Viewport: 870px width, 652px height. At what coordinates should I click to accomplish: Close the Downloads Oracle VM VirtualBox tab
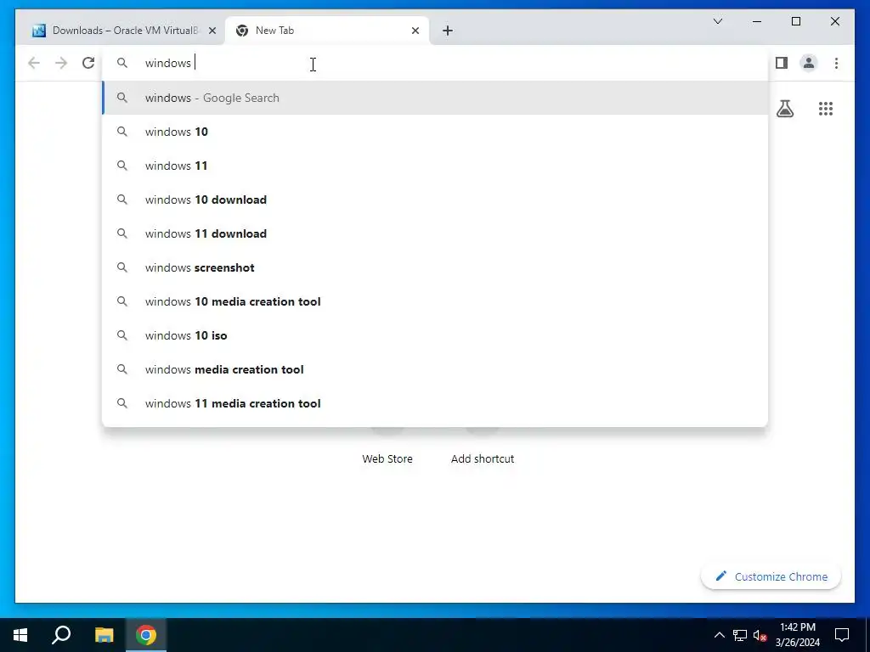(x=212, y=31)
